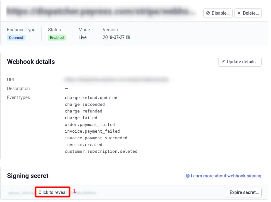The width and height of the screenshot is (271, 202).
Task: Open Learn more about webhook signing link
Action: [x=226, y=176]
